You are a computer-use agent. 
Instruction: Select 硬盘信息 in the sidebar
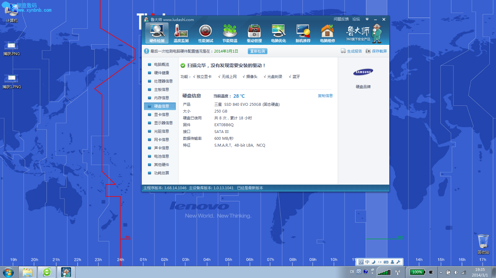(x=160, y=106)
